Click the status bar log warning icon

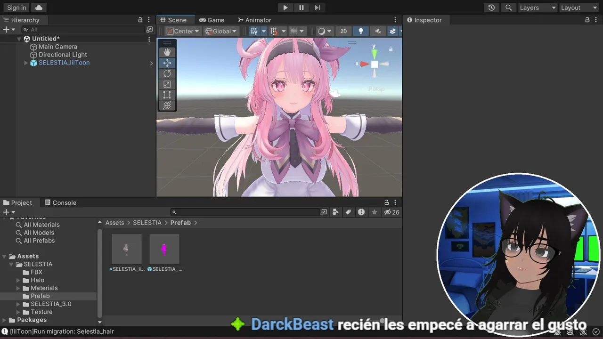(5, 331)
